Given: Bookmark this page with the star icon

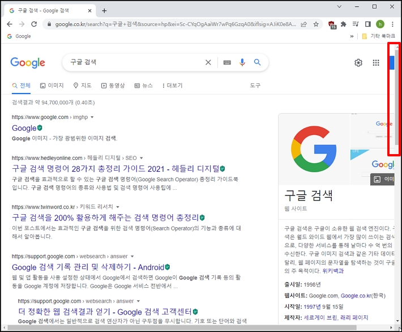Looking at the screenshot, I should point(316,24).
